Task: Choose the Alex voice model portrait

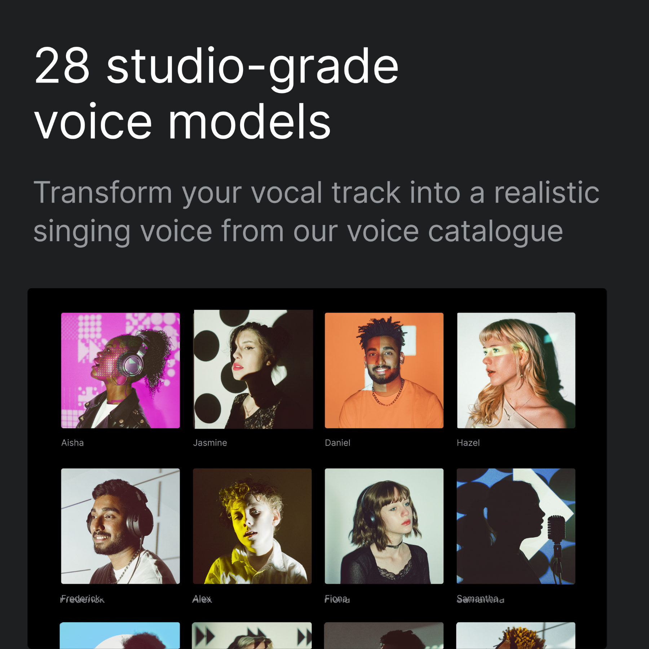Action: coord(252,526)
